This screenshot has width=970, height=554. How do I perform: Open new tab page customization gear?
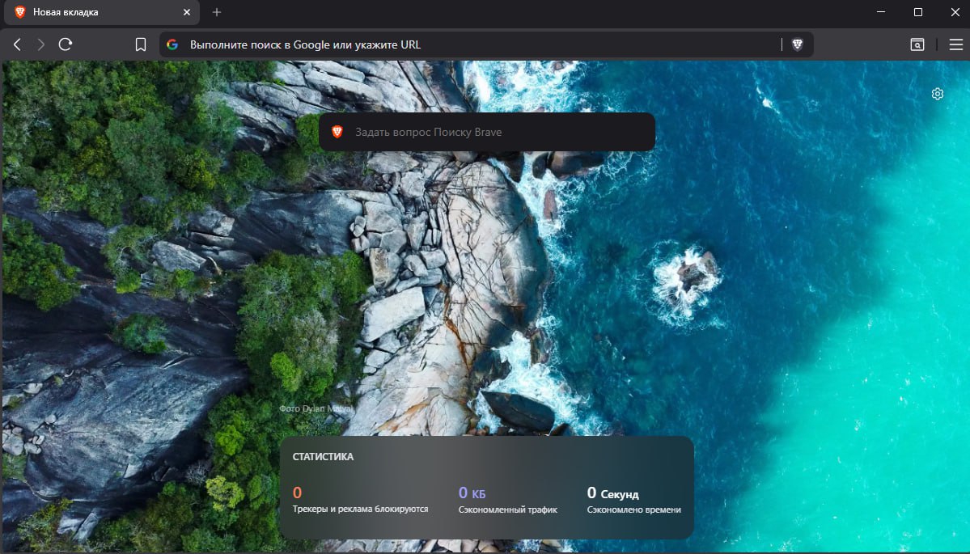tap(937, 94)
